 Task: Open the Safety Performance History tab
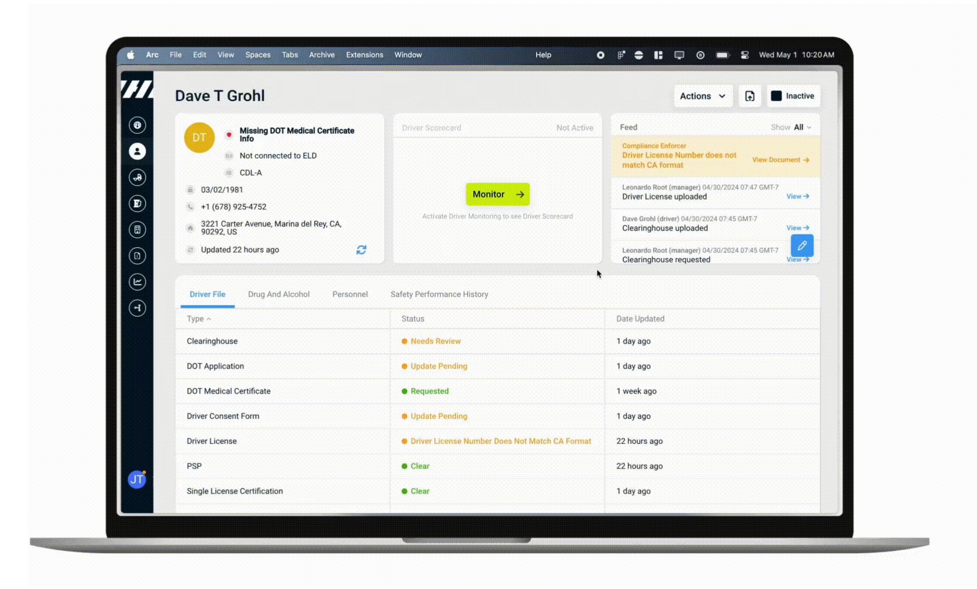click(x=439, y=294)
